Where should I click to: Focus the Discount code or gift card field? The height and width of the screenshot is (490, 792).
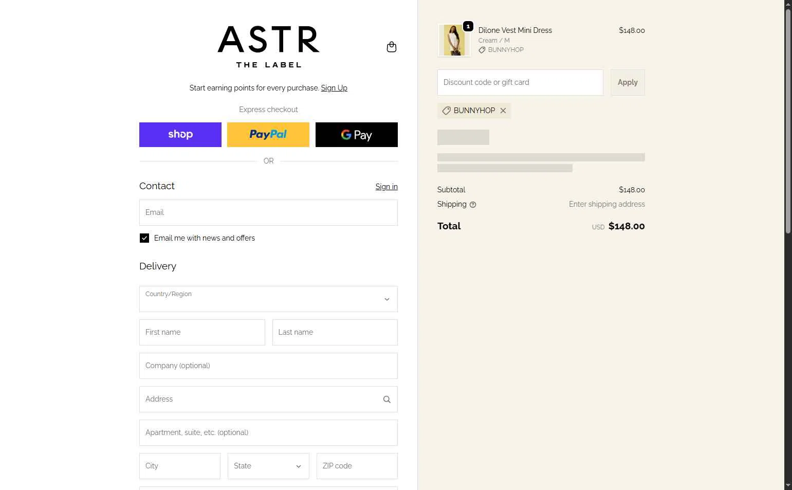point(520,82)
